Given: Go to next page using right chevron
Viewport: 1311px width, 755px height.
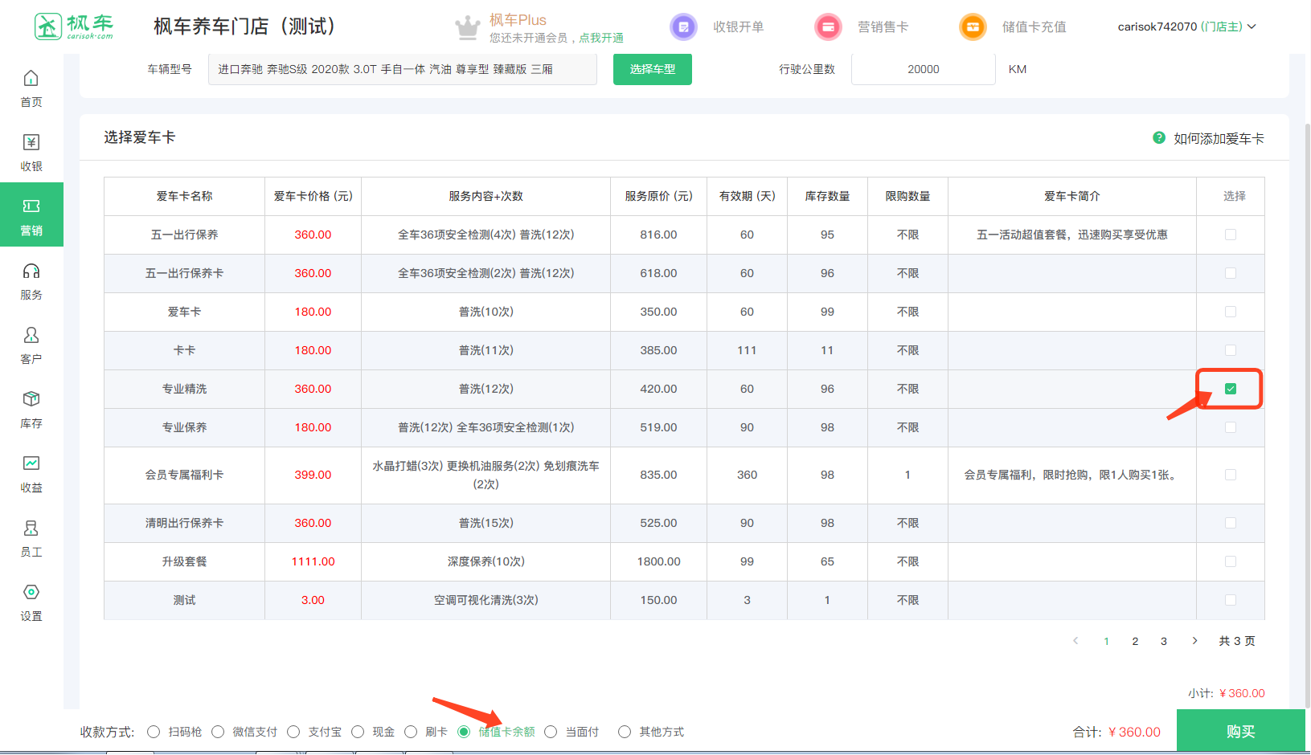Looking at the screenshot, I should pos(1194,641).
